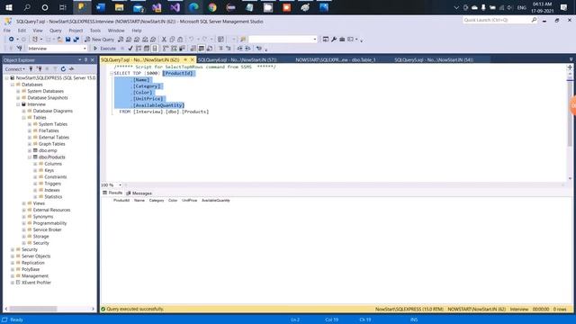The height and width of the screenshot is (324, 576).
Task: Toggle Results to Grid
Action: 202,48
